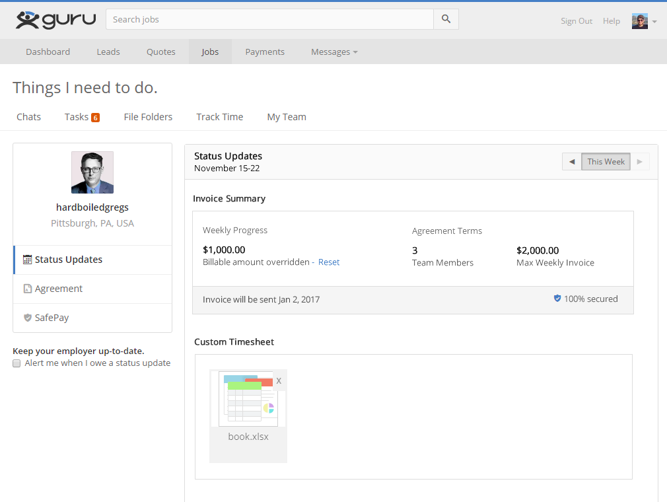Go to the previous week arrow

pos(572,162)
